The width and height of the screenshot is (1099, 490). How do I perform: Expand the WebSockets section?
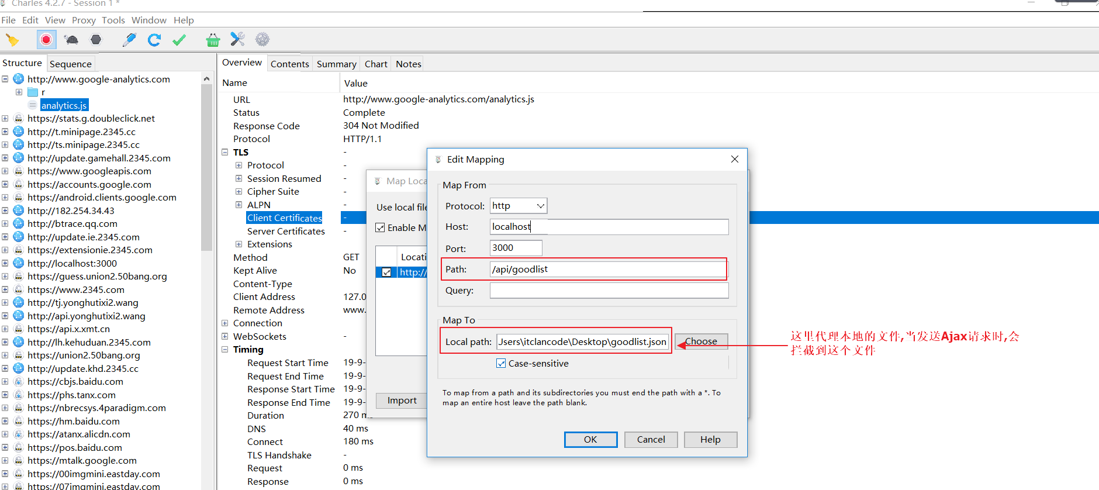(x=225, y=336)
